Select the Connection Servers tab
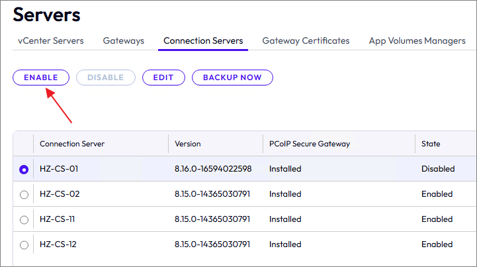The image size is (477, 267). click(x=203, y=41)
